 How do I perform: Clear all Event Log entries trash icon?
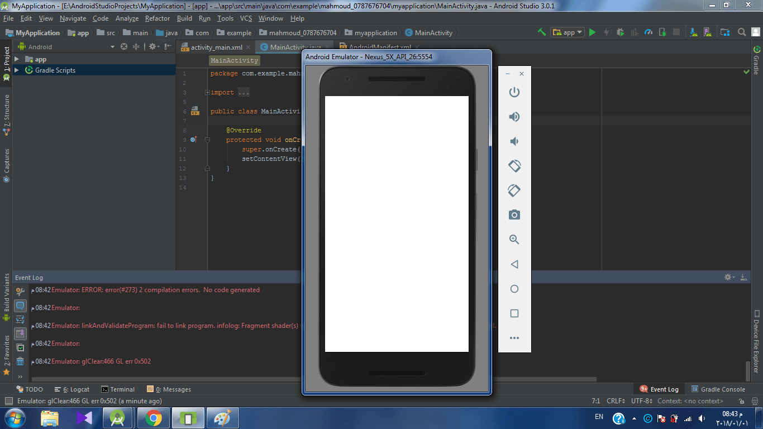(x=20, y=361)
